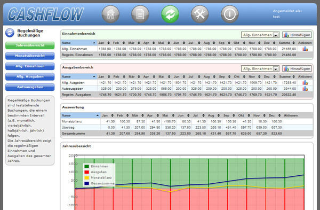Click green Einnahmen legend swatch
Screen dimensions: 320x210
click(x=87, y=166)
